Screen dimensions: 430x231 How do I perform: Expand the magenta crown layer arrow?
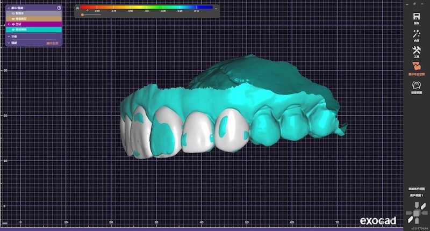[8, 24]
